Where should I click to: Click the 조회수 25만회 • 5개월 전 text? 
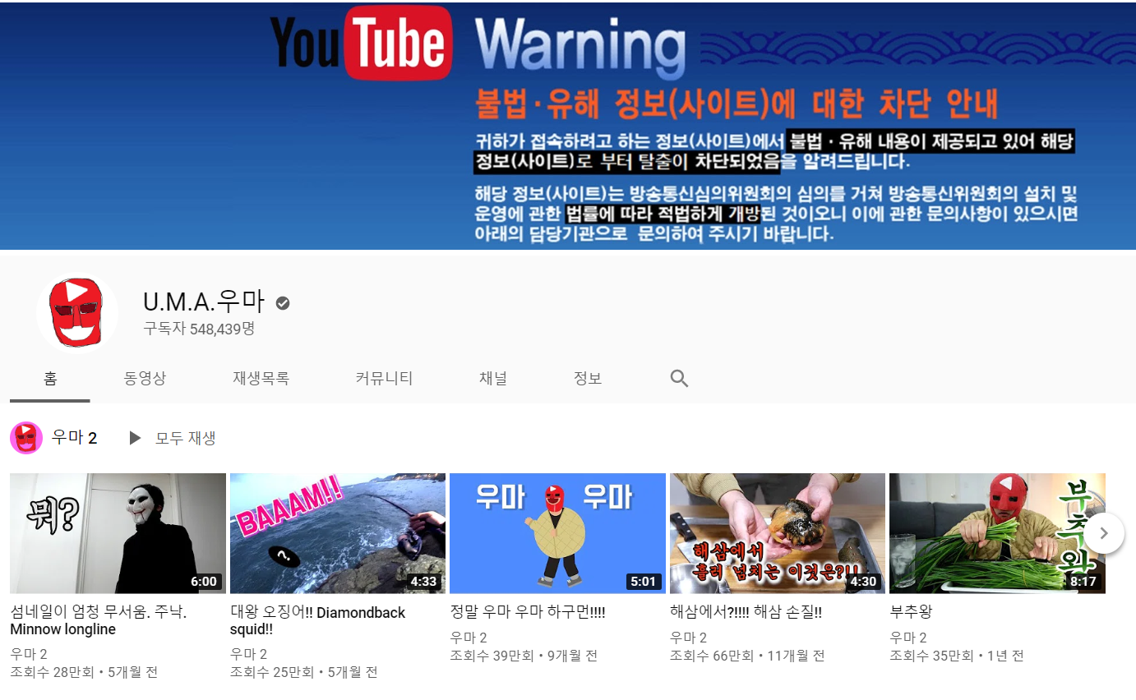point(304,673)
